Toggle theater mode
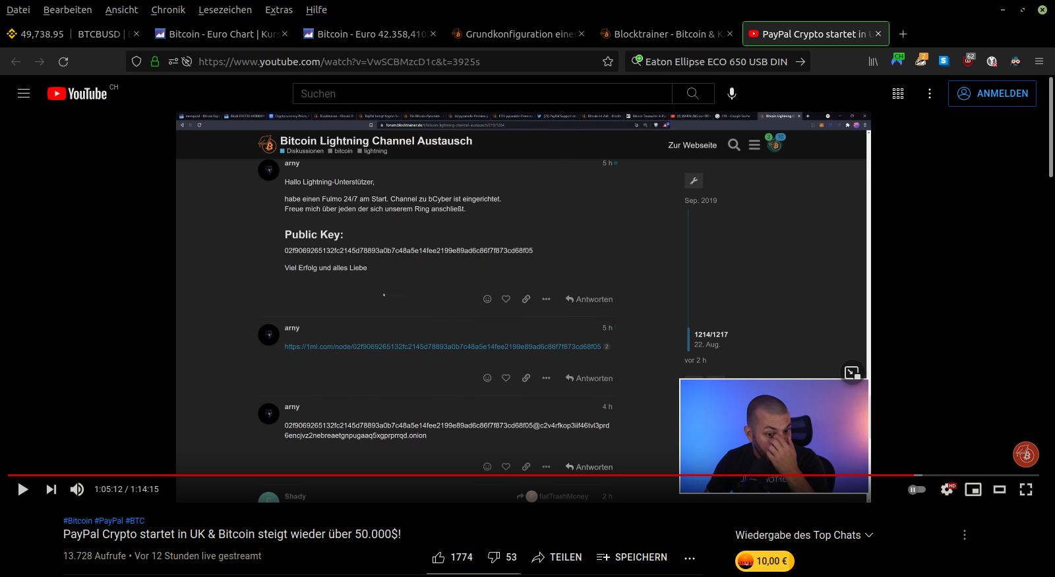 tap(1000, 489)
